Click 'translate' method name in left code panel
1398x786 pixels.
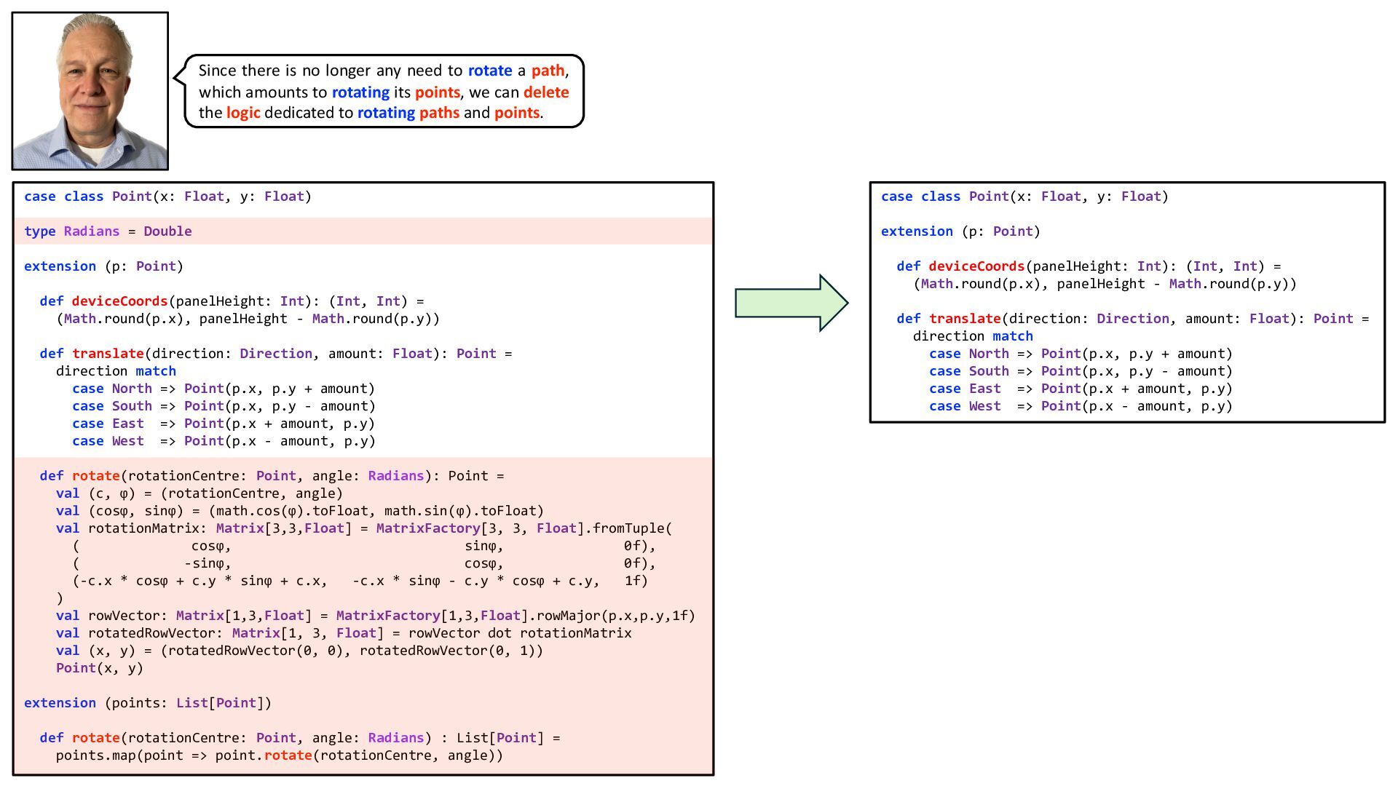tap(108, 354)
